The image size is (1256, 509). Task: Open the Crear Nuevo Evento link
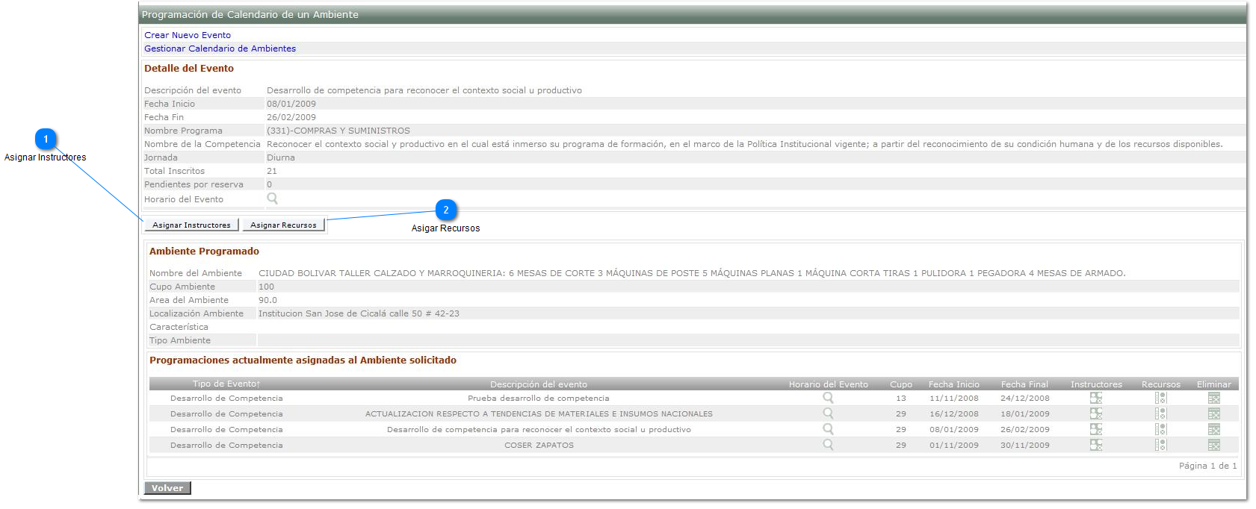(188, 35)
